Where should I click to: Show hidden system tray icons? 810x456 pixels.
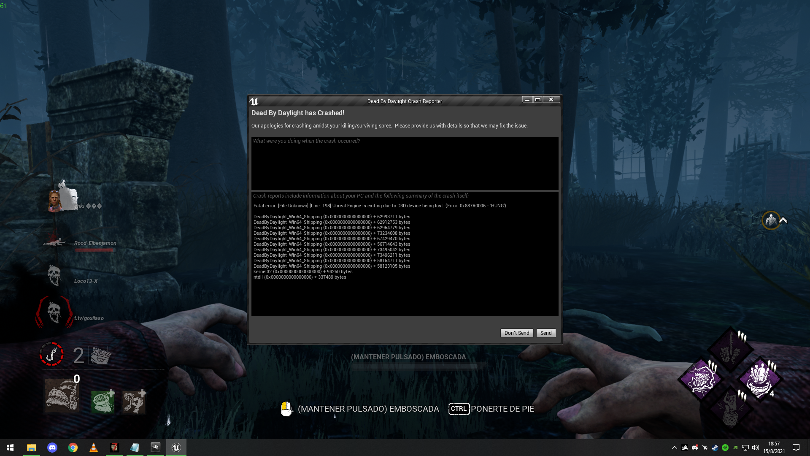pyautogui.click(x=674, y=448)
